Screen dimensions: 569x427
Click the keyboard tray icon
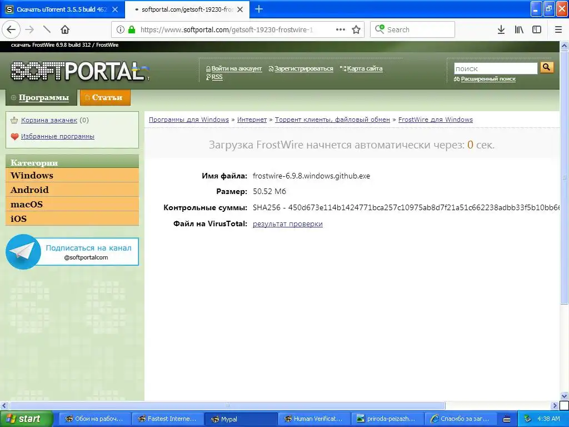click(x=507, y=419)
